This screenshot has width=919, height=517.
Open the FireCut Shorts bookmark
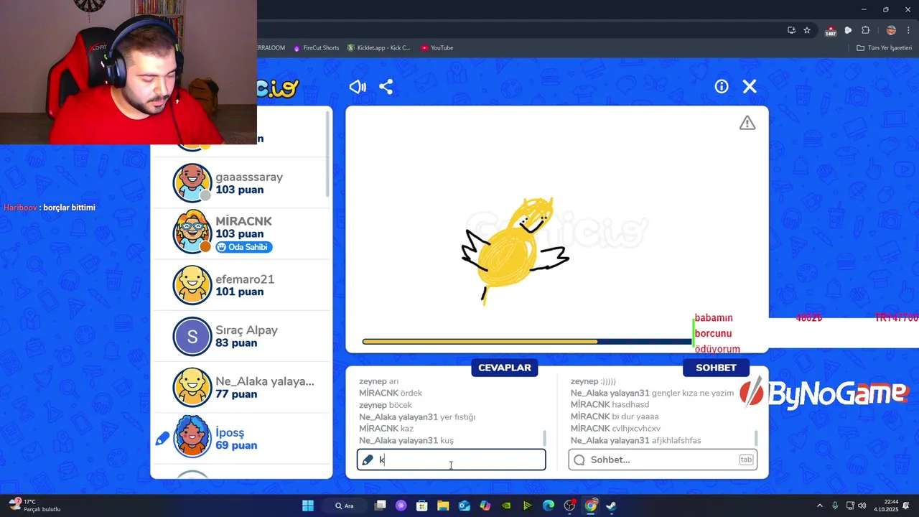(316, 48)
